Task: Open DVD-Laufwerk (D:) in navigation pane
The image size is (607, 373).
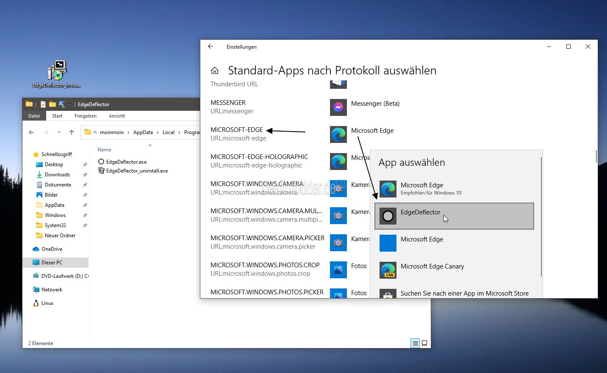Action: [61, 276]
